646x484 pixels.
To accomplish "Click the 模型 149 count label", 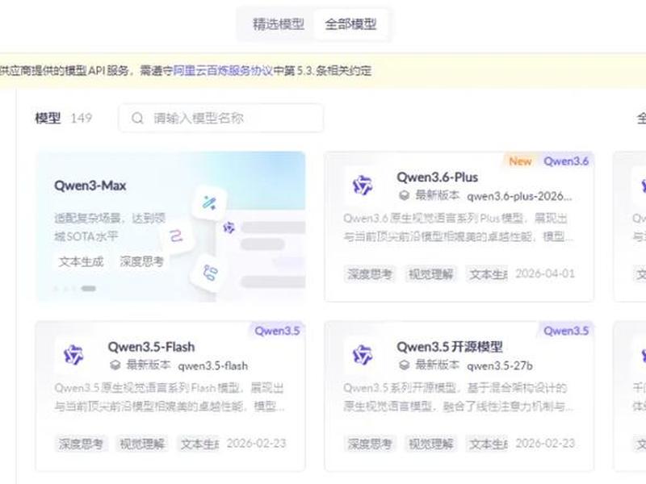I will [x=64, y=118].
